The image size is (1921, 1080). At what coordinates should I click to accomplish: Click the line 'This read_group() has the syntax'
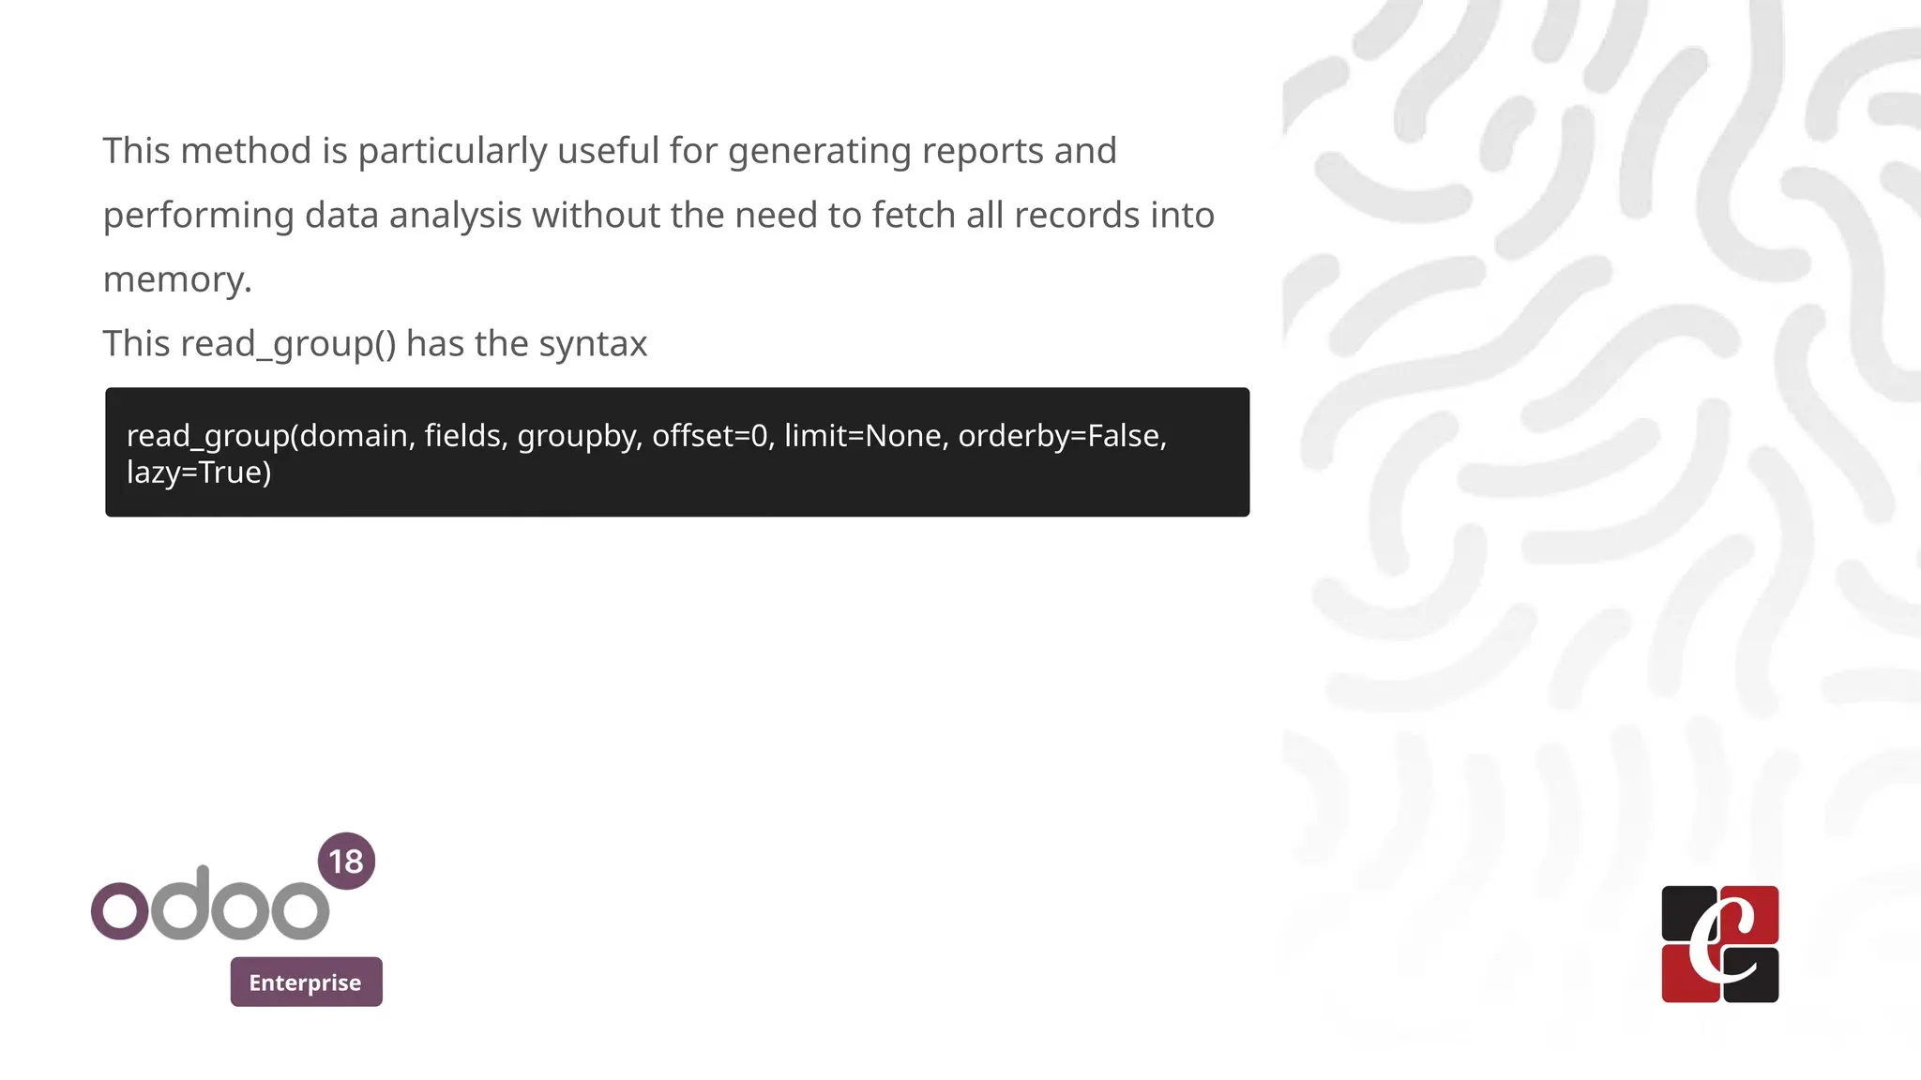click(374, 344)
